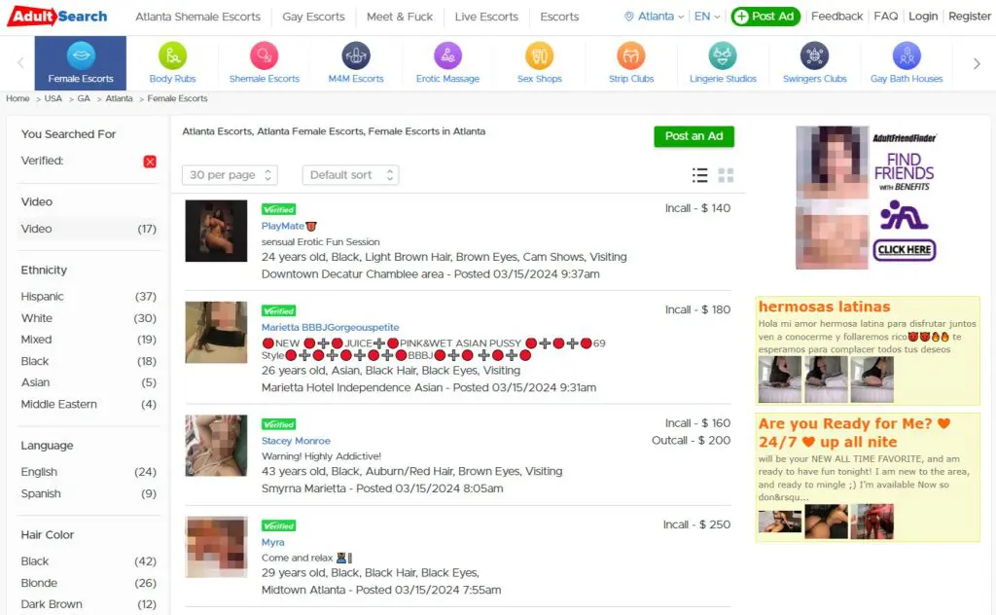Open the hermosas latinas ad heading
The image size is (996, 615).
[824, 307]
